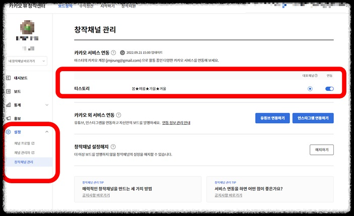This screenshot has width=354, height=216.
Task: Click the 설정 gear icon
Action: (9, 132)
